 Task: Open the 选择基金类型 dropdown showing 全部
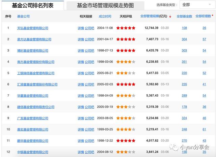point(197,5)
